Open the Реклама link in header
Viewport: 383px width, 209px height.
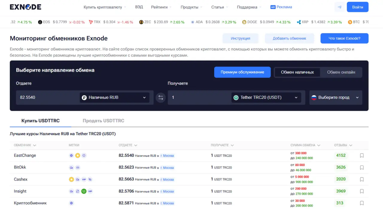[x=281, y=7]
